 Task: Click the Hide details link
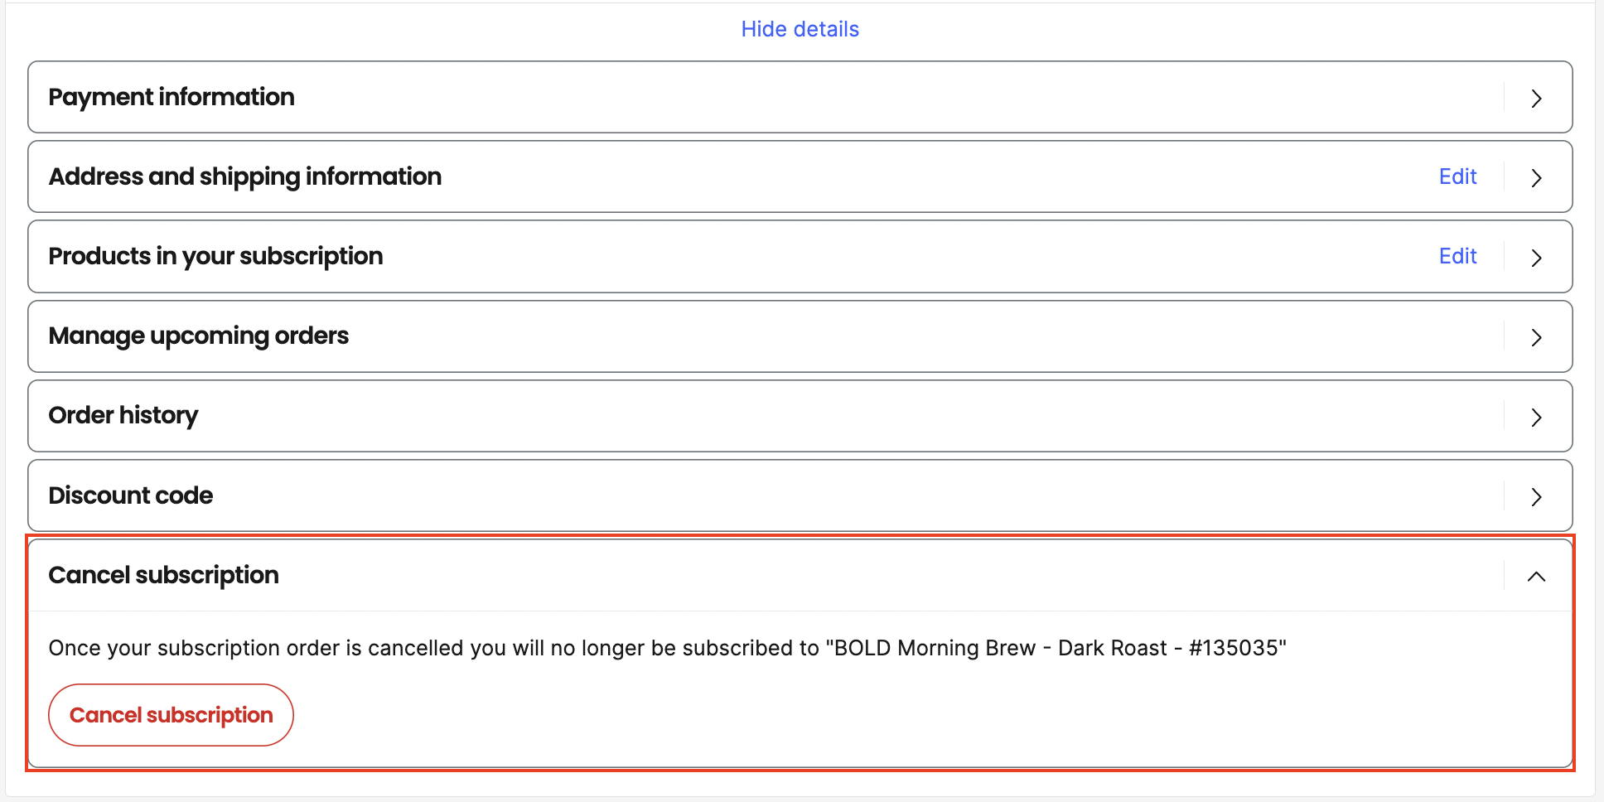(x=800, y=29)
